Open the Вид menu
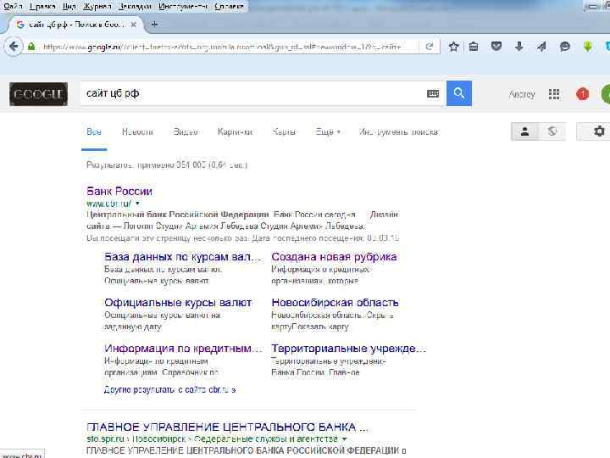 coord(69,7)
